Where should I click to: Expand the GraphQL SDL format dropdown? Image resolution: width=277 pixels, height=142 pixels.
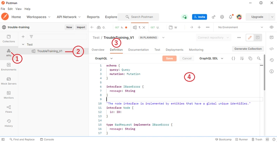click(x=211, y=59)
